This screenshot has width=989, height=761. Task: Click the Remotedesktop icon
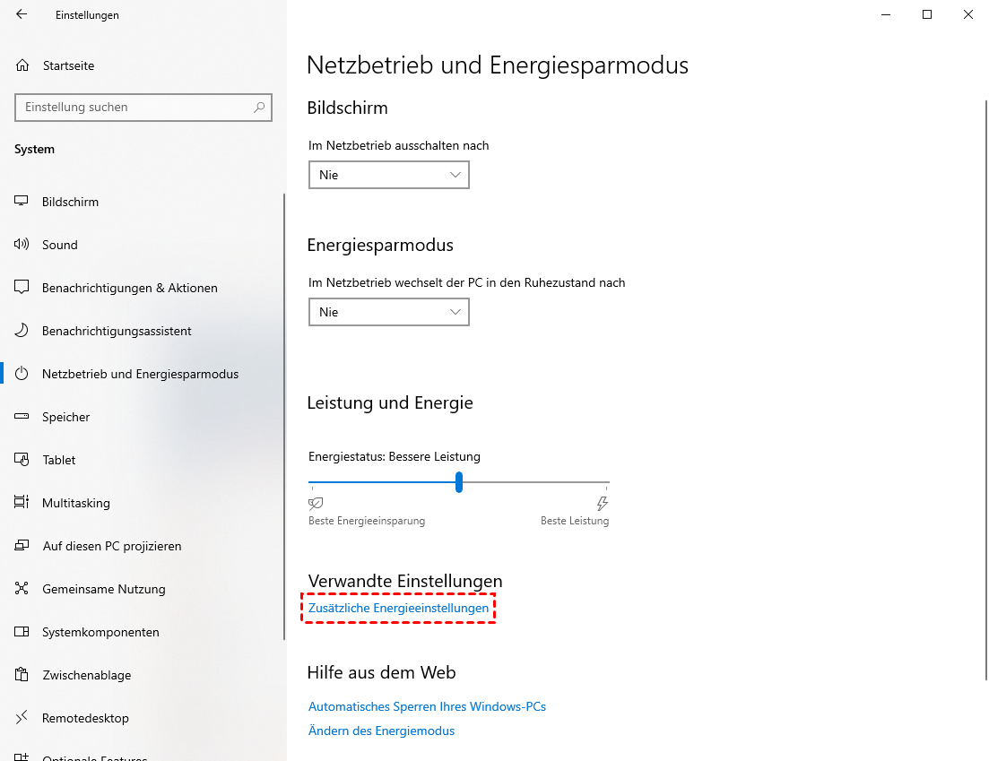[22, 718]
